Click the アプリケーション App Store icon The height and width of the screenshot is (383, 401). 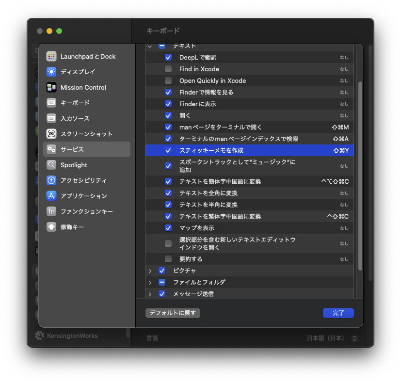[51, 196]
